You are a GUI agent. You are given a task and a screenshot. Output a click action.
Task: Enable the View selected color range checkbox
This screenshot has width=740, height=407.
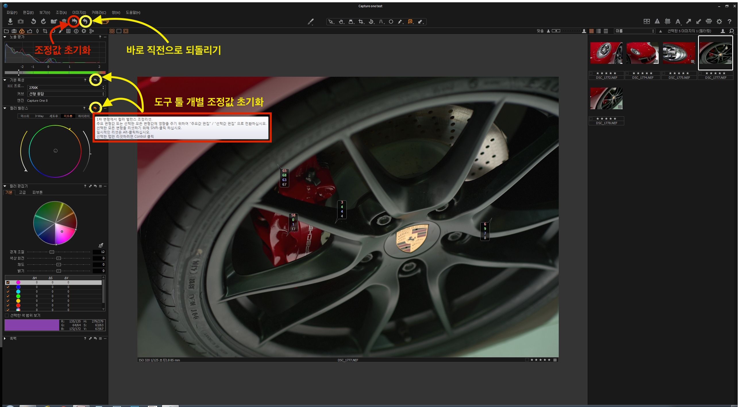pos(7,315)
